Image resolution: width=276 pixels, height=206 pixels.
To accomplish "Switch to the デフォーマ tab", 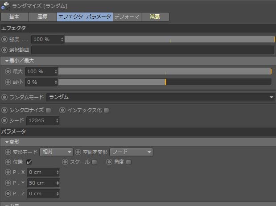I will point(127,17).
